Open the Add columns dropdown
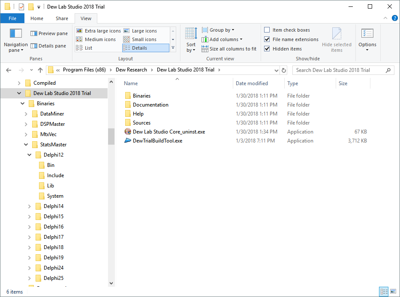This screenshot has width=400, height=297. [222, 39]
